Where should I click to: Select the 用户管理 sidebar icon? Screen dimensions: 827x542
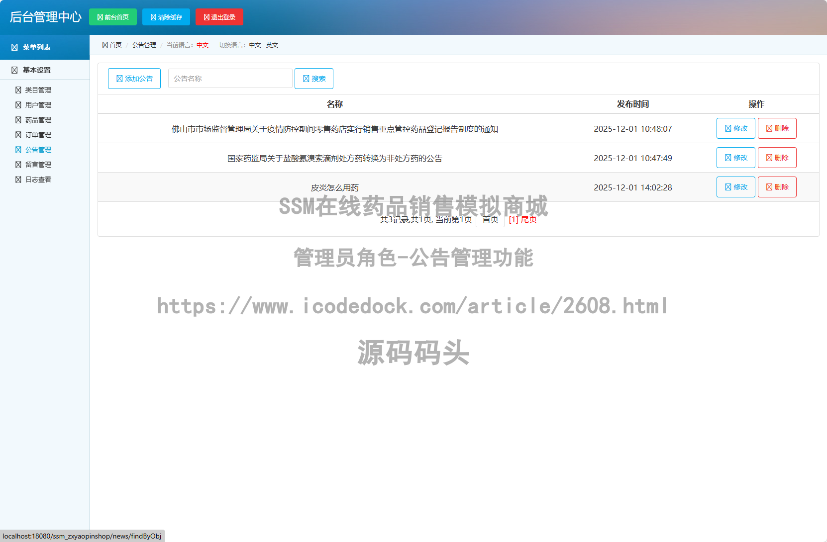17,105
